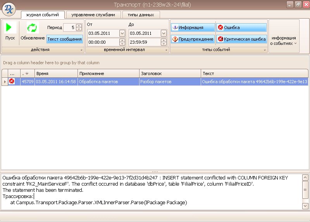Expand the действия group launcher
The image size is (310, 222).
pos(81,50)
